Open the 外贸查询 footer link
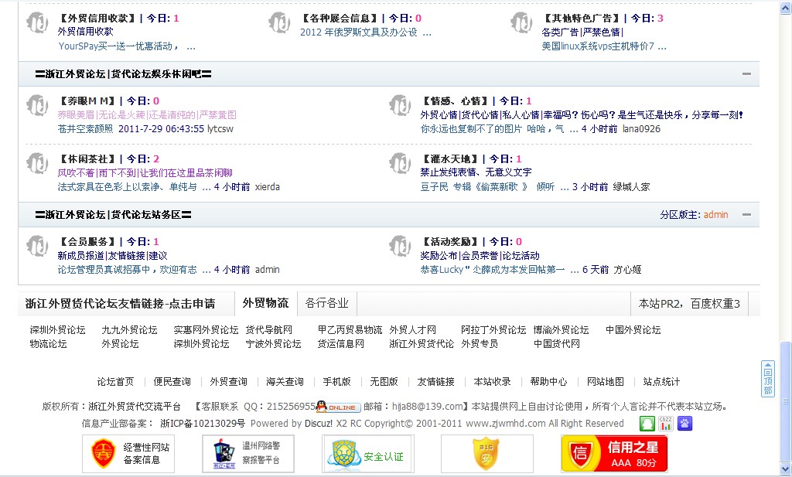Viewport: 792px width, 477px height. (x=229, y=382)
